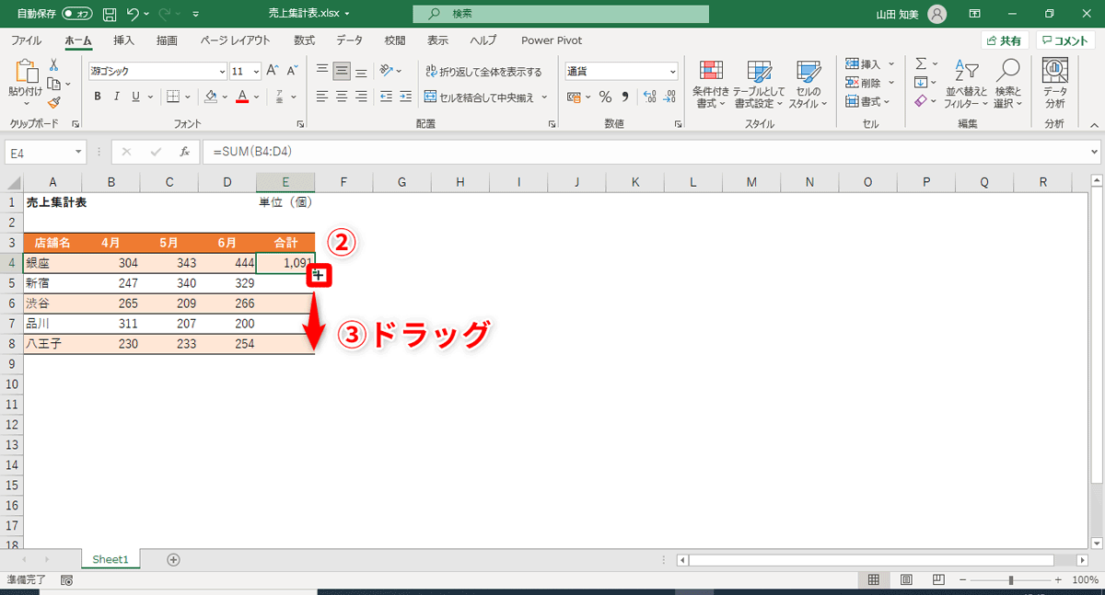
Task: Click the zoom slider handle
Action: point(1011,580)
